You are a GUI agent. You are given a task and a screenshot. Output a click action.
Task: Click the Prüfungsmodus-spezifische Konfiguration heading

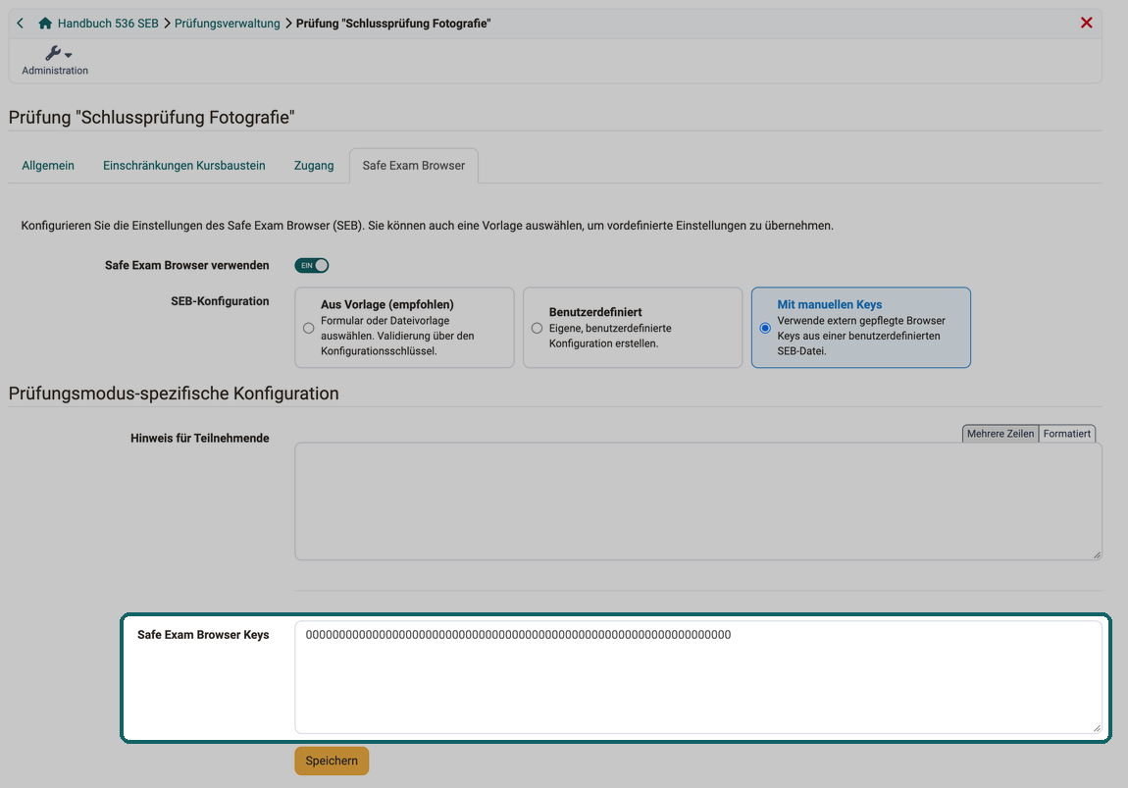pos(174,394)
